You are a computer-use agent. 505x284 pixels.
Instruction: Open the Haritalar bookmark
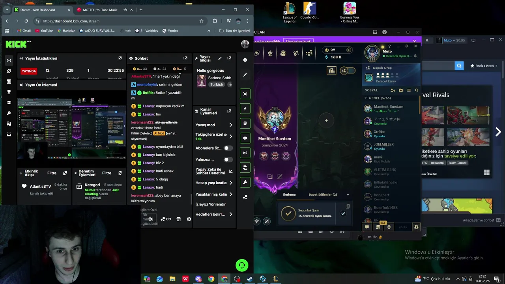(66, 31)
